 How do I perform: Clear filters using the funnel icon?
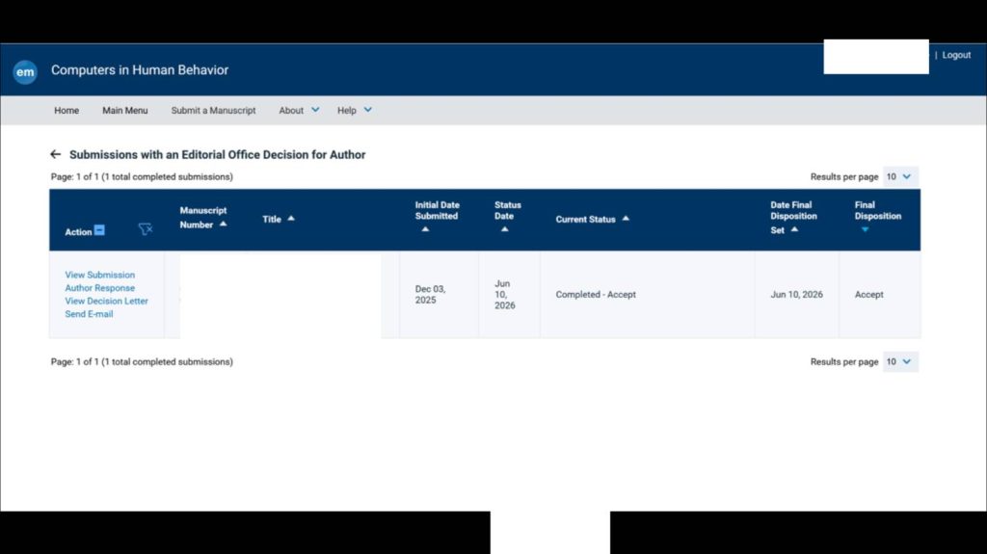coord(146,229)
